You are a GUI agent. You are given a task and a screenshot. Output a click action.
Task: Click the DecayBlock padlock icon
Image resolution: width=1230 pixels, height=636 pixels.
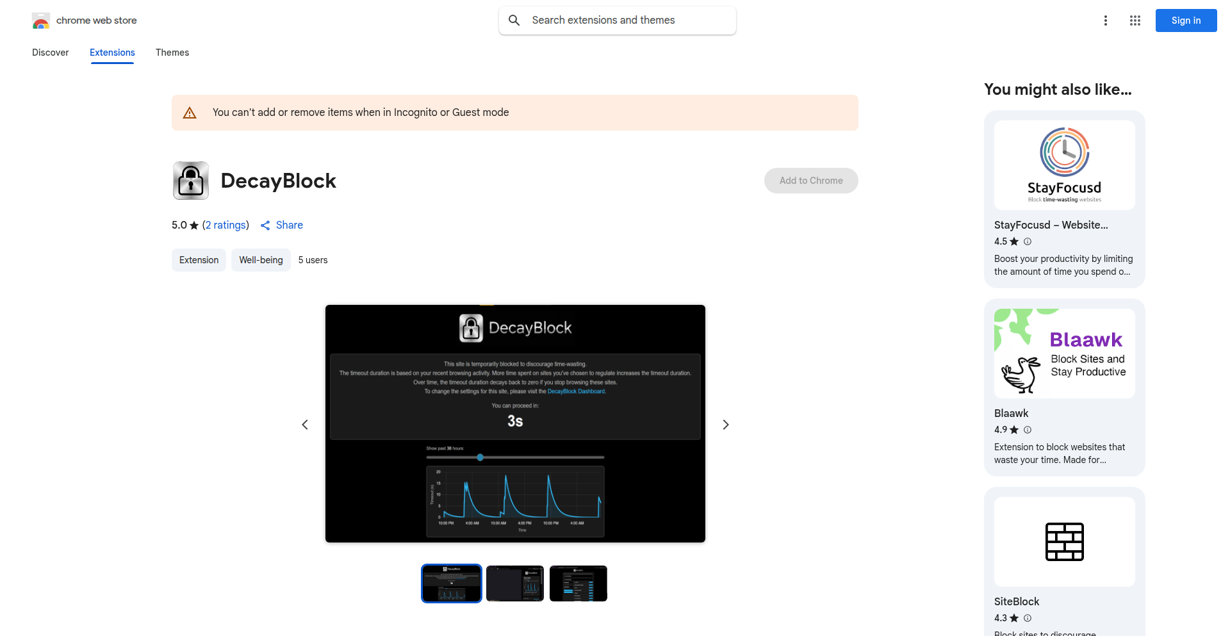(191, 181)
